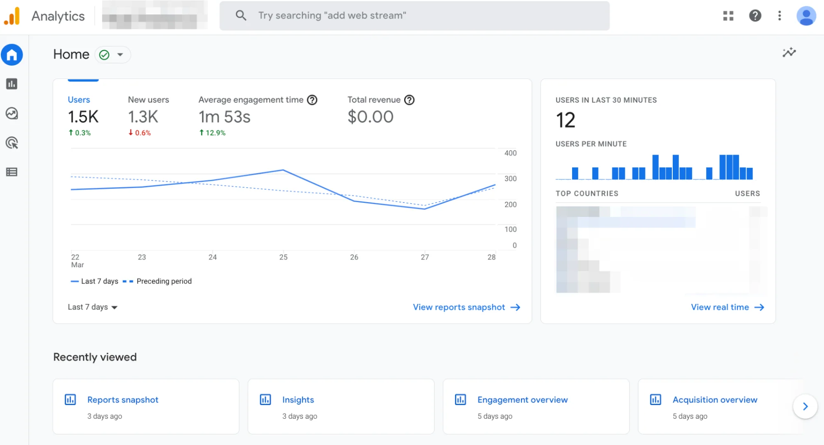Open the Google apps grid
The width and height of the screenshot is (824, 445).
(x=728, y=16)
